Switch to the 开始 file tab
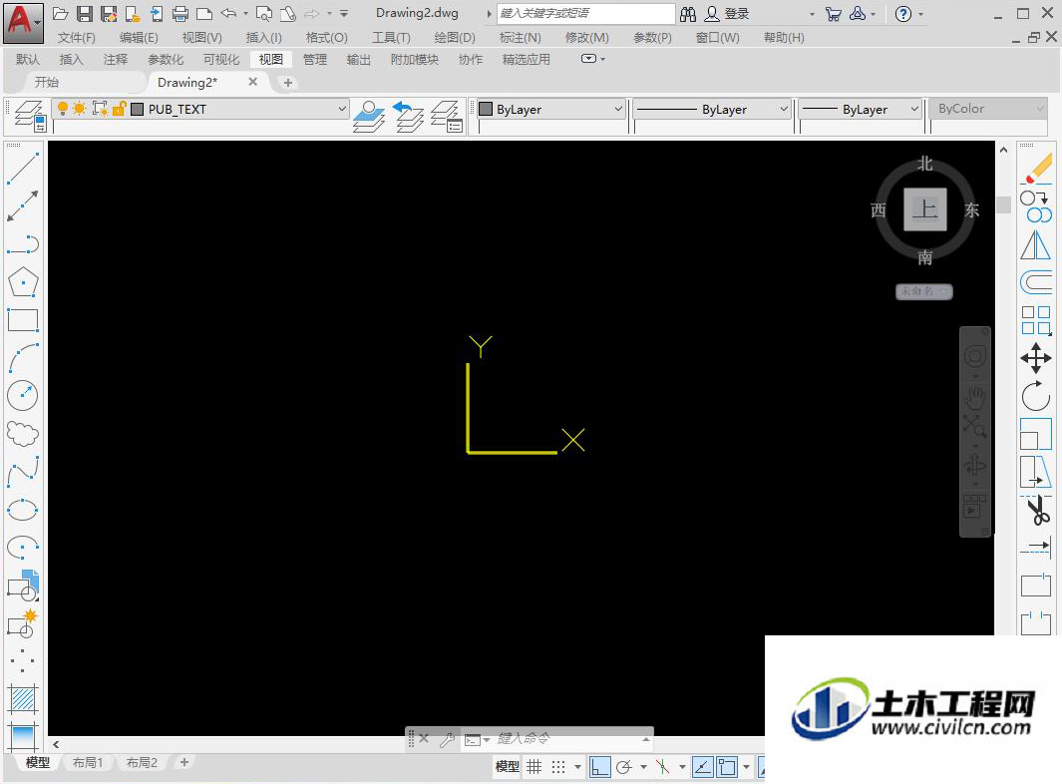The image size is (1062, 784). [47, 83]
